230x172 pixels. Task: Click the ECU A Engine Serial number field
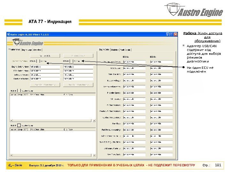click(45, 67)
